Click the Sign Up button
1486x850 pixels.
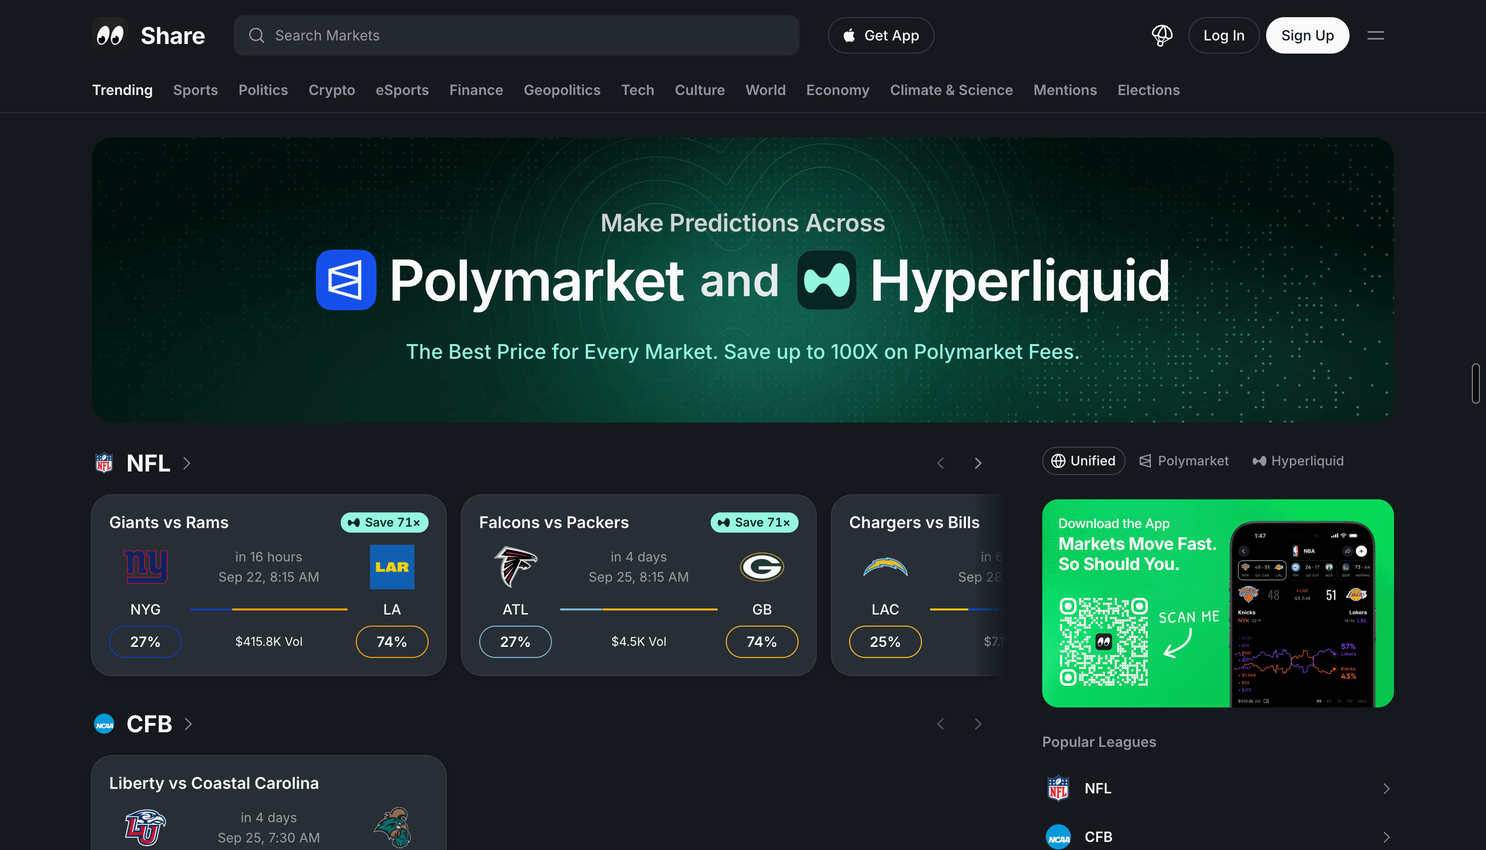1308,35
